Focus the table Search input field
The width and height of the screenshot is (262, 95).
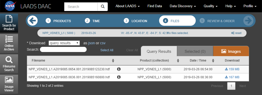(x=63, y=49)
